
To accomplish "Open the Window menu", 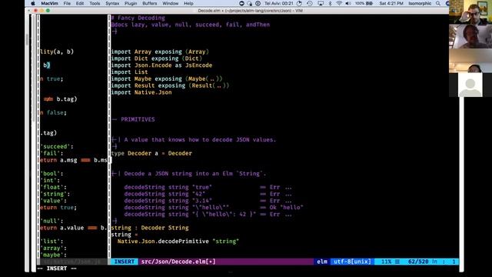I will point(171,3).
